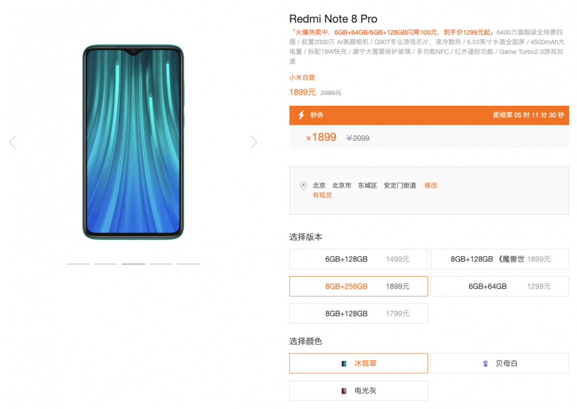
Task: Click the 贝母白 white phone color thumbnail icon
Action: [x=485, y=364]
